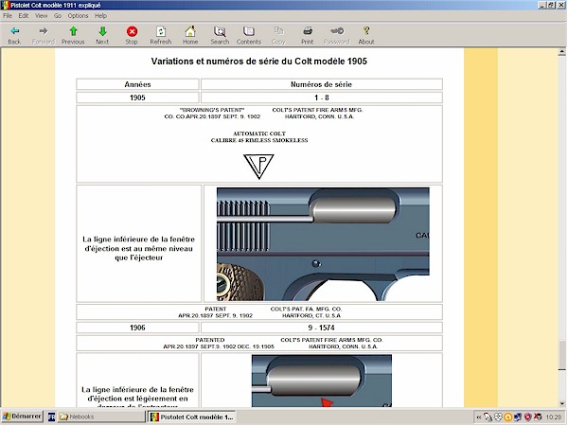Click the 'PATENTED' inscription text
Viewport: 568px width, 426px height.
pyautogui.click(x=210, y=340)
